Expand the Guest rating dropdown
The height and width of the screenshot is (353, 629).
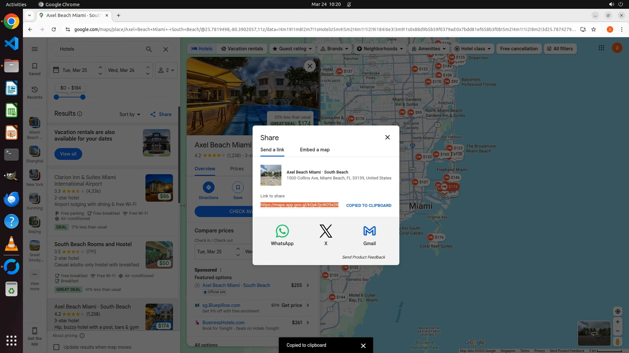point(292,49)
